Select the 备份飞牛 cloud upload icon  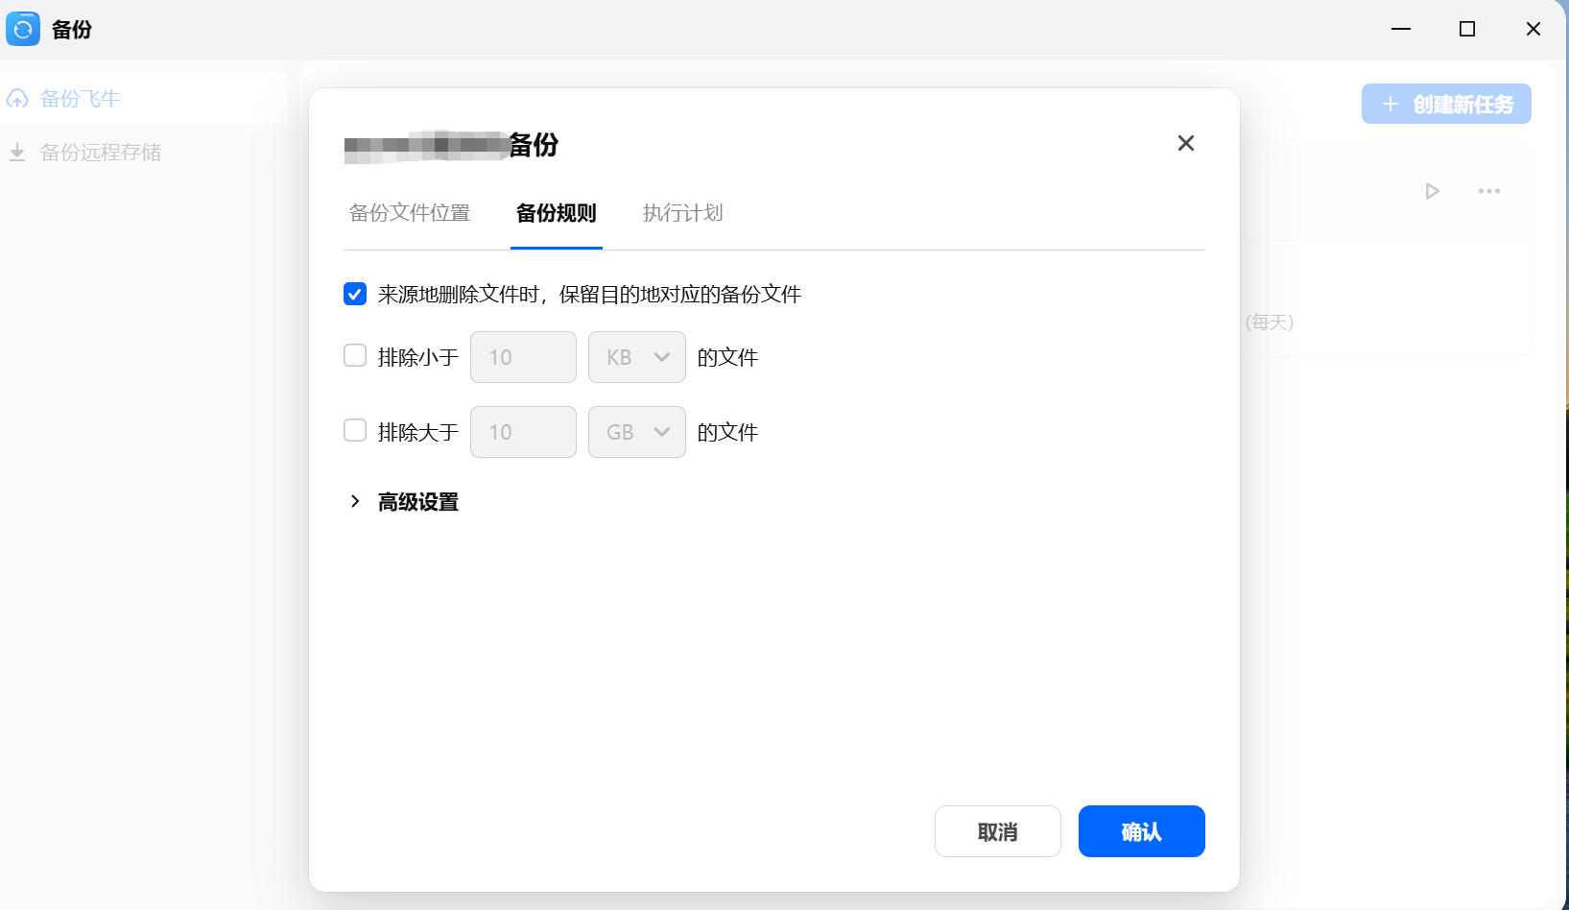point(17,98)
